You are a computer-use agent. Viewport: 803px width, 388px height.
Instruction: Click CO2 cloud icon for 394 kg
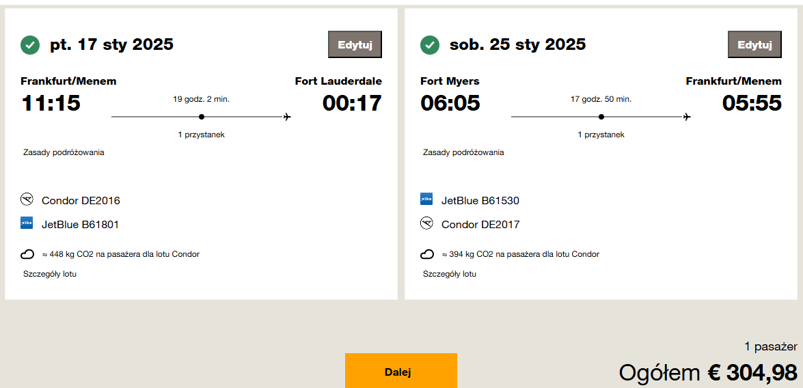(426, 254)
